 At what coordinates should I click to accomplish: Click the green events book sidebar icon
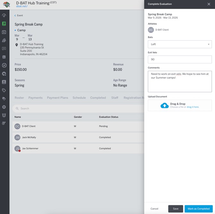4,24
